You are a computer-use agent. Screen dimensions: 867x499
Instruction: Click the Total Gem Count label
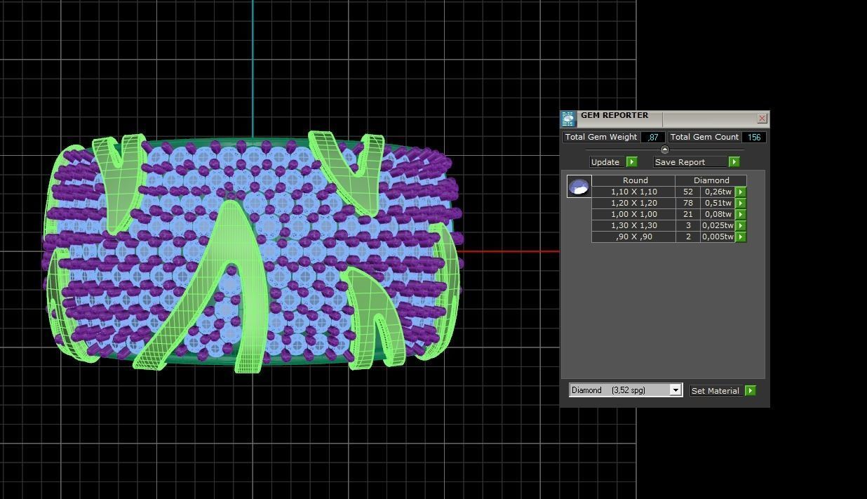tap(705, 137)
